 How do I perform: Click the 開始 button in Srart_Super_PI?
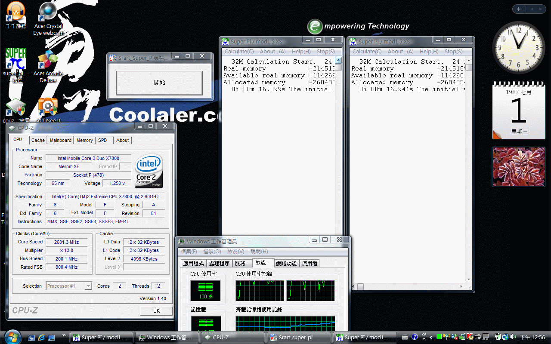[159, 83]
